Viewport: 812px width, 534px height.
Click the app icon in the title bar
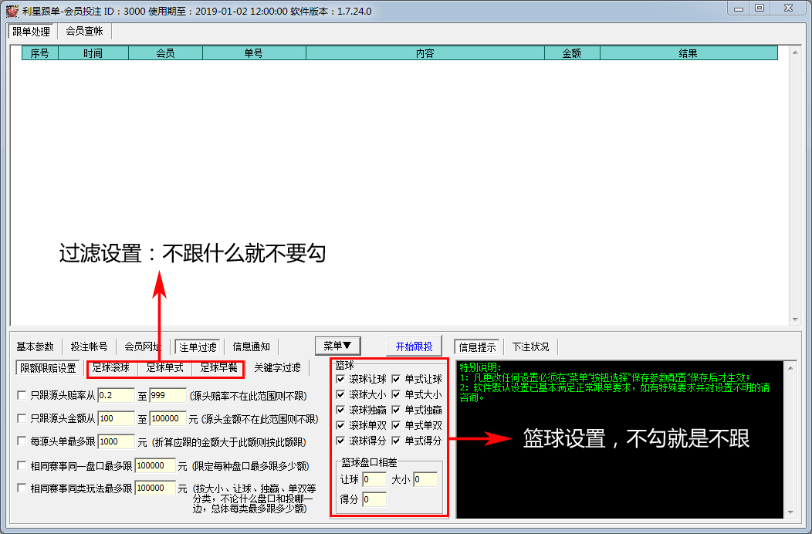[12, 11]
